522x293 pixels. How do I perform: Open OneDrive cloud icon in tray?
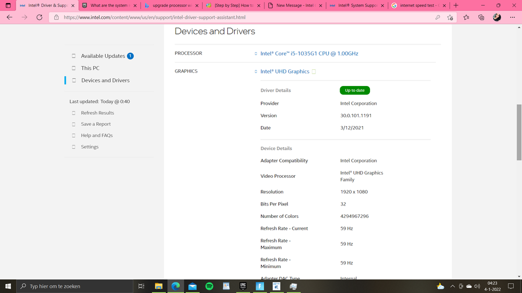click(x=469, y=286)
